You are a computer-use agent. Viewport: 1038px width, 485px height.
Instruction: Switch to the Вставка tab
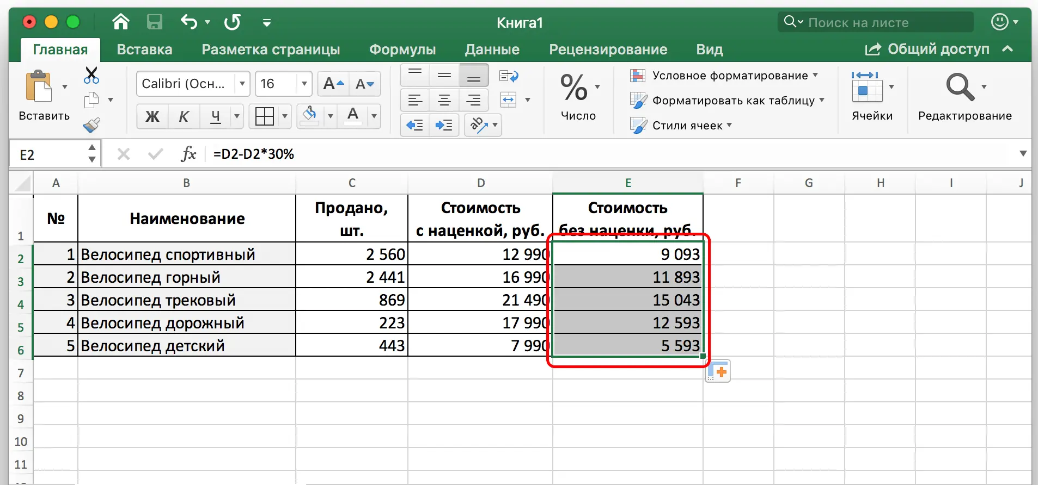pyautogui.click(x=144, y=49)
